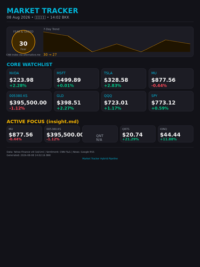Select 005380.KS ticker in Core Watchlist
Image resolution: width=200 pixels, height=267 pixels.
tap(18, 96)
